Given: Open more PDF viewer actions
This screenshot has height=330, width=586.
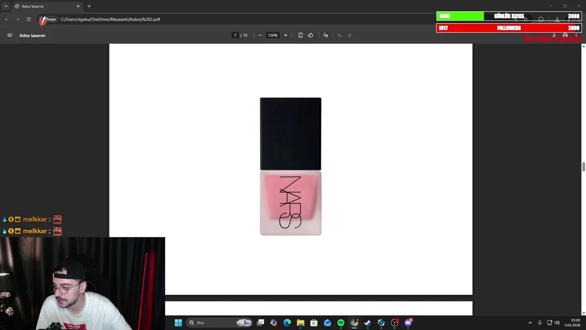Looking at the screenshot, I should tap(576, 35).
